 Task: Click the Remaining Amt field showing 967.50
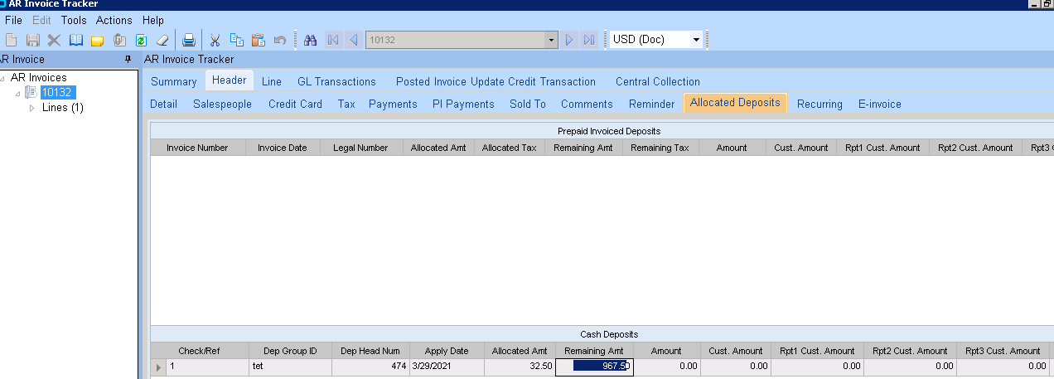pos(594,366)
